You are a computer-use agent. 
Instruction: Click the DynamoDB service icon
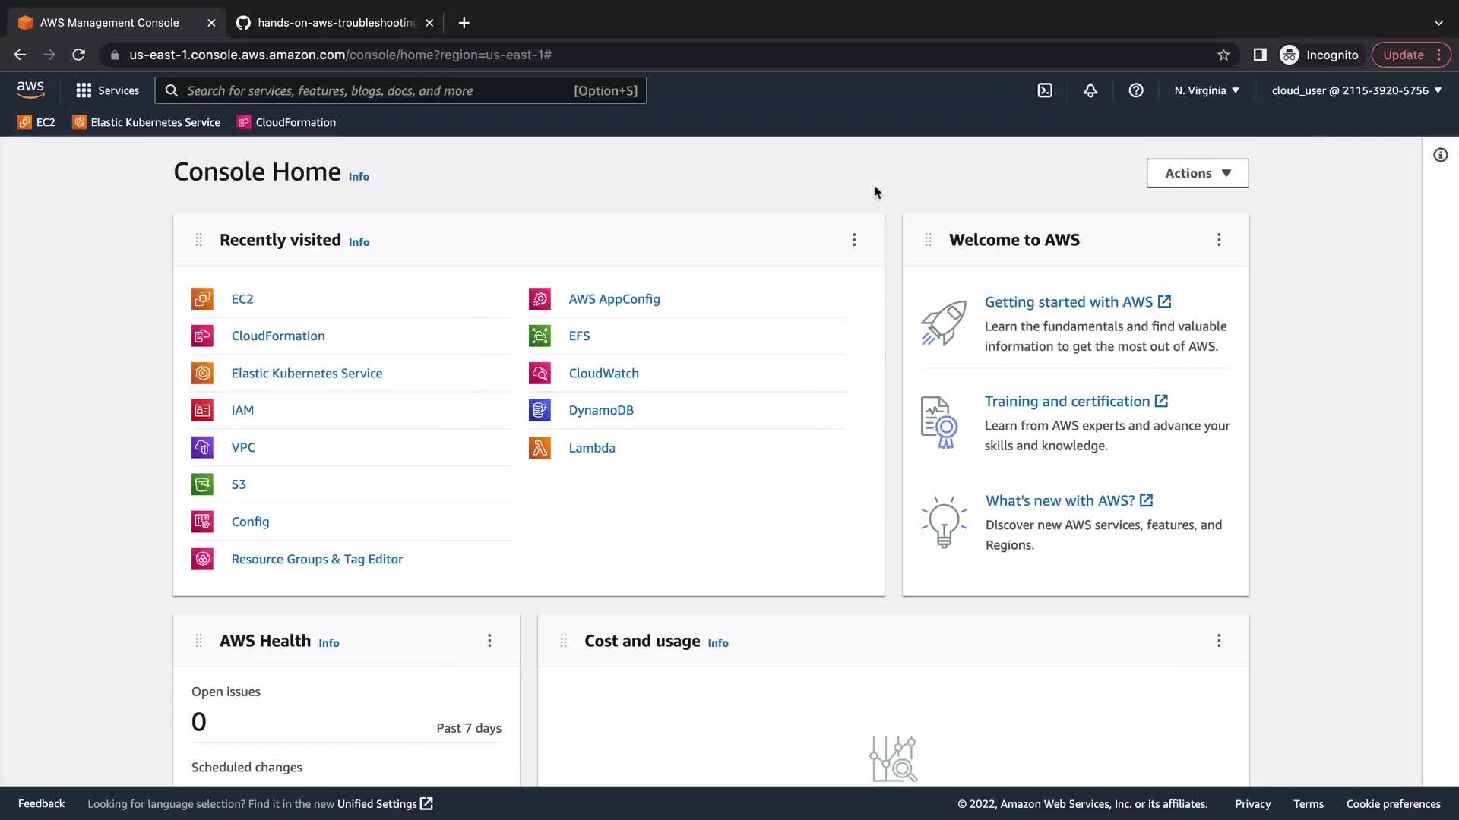[540, 410]
